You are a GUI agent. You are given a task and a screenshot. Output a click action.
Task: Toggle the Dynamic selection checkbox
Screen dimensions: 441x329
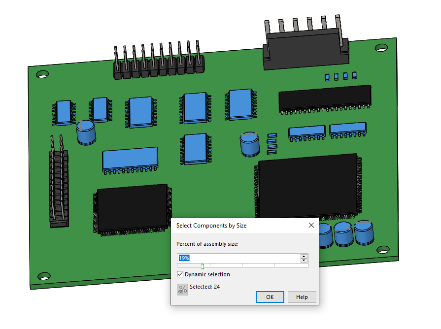pos(180,274)
